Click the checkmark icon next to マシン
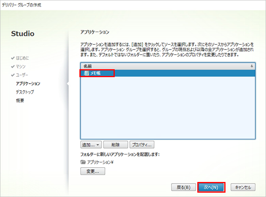 click(13, 66)
